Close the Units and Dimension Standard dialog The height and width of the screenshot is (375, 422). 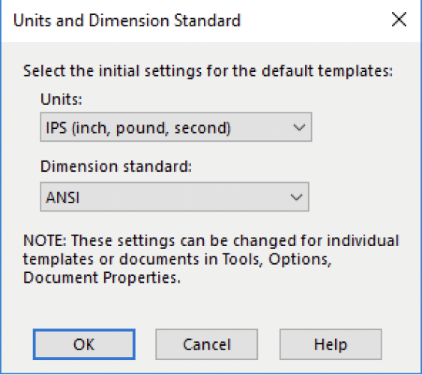click(x=399, y=19)
